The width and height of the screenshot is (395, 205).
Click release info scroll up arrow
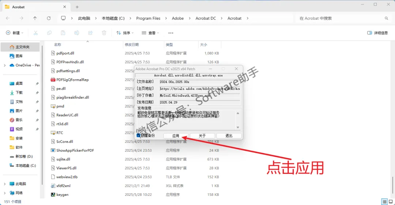point(238,113)
